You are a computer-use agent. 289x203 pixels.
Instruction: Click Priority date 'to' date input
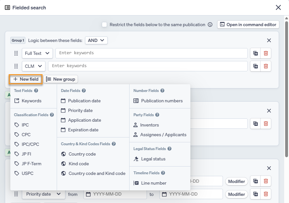pos(191,194)
